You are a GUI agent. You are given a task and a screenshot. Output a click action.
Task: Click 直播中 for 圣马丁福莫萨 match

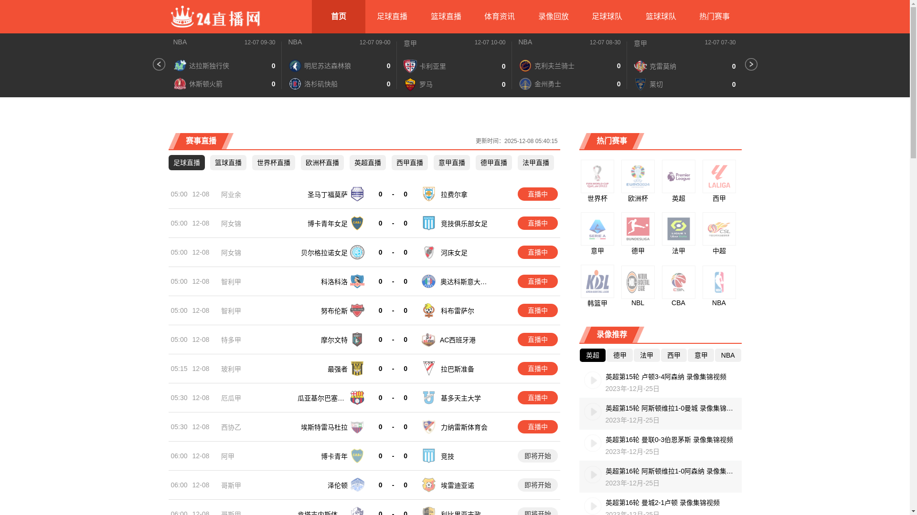[537, 194]
